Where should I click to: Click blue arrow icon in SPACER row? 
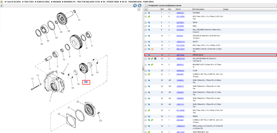pyautogui.click(x=149, y=36)
